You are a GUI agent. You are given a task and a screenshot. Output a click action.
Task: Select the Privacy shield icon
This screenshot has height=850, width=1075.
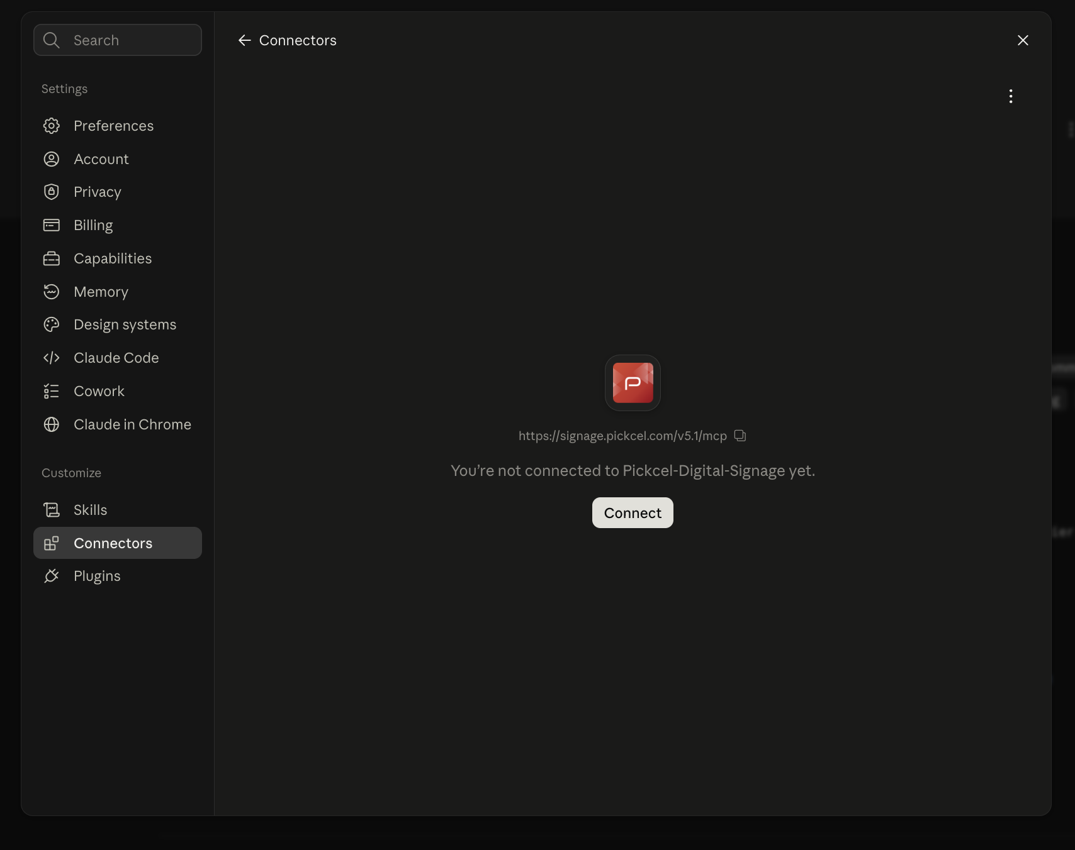click(x=52, y=192)
